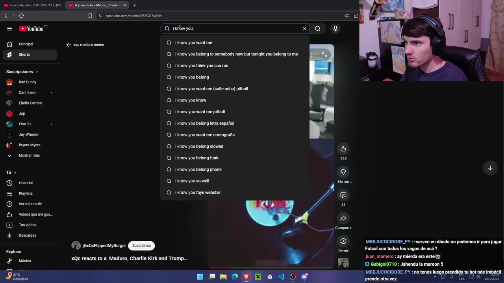Open Tus videos
This screenshot has height=283, width=504.
30,225
